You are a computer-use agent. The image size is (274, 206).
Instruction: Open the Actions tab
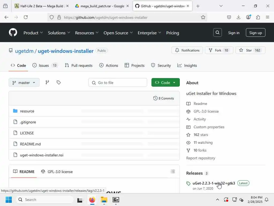click(x=109, y=65)
